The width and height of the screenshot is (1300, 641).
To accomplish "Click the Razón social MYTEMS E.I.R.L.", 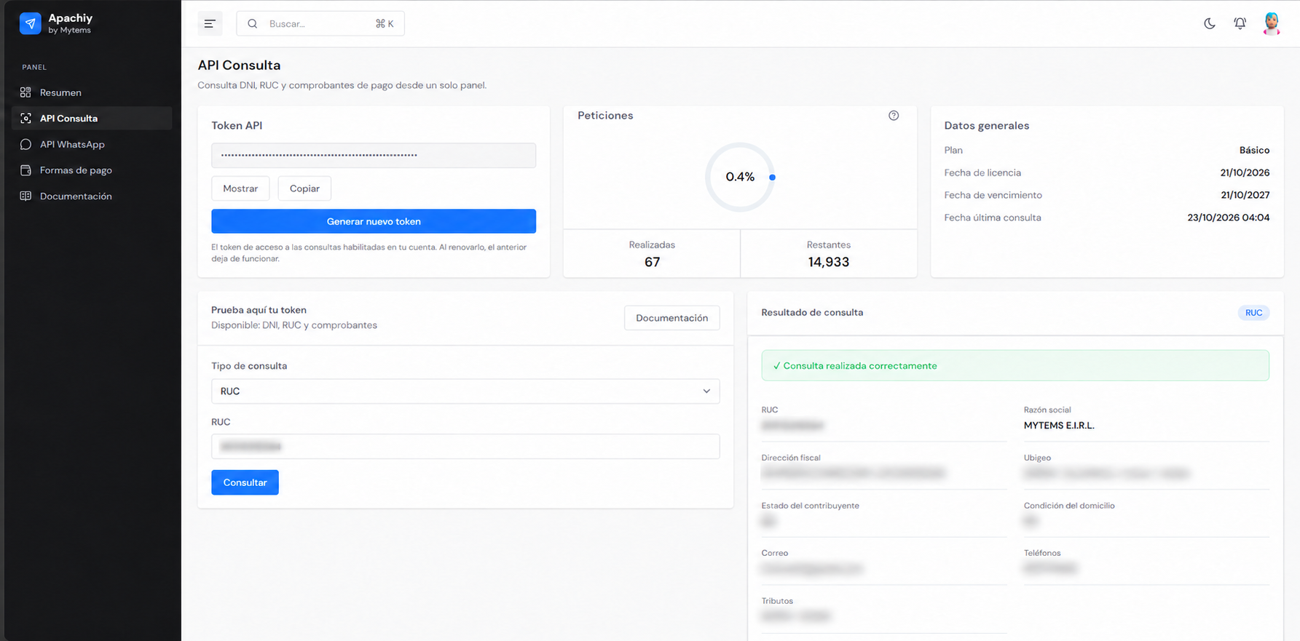I will tap(1059, 426).
